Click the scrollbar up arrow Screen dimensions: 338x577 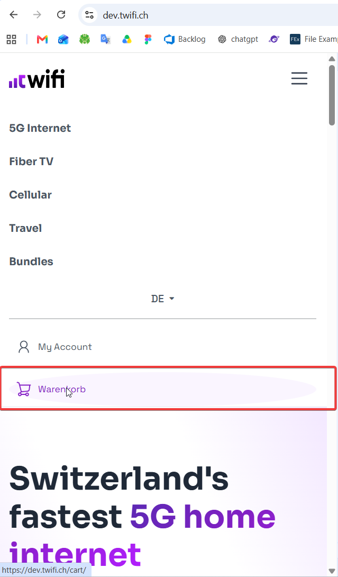point(332,59)
